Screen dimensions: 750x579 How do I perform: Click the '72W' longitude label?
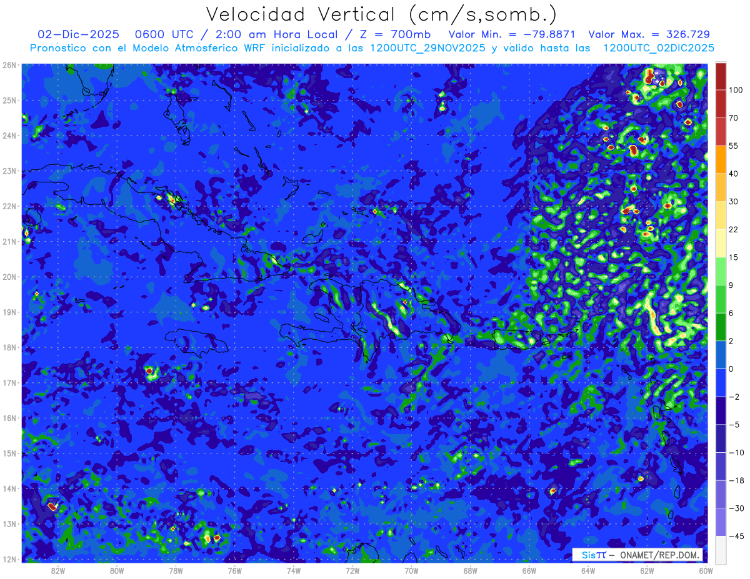[352, 570]
